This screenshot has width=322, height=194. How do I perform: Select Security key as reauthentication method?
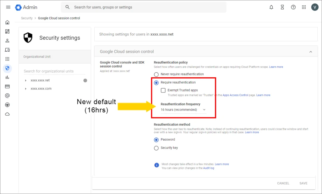coord(156,148)
